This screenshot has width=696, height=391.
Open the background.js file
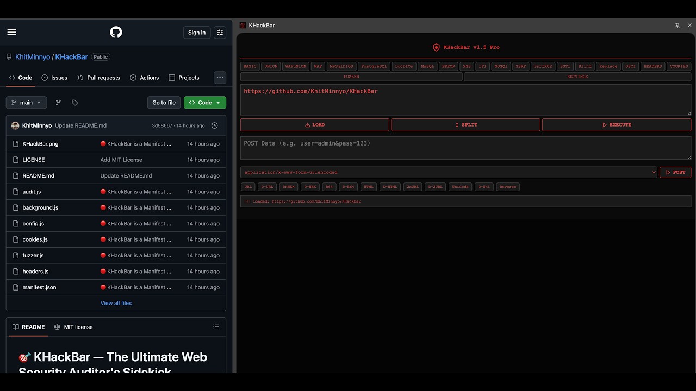tap(40, 207)
